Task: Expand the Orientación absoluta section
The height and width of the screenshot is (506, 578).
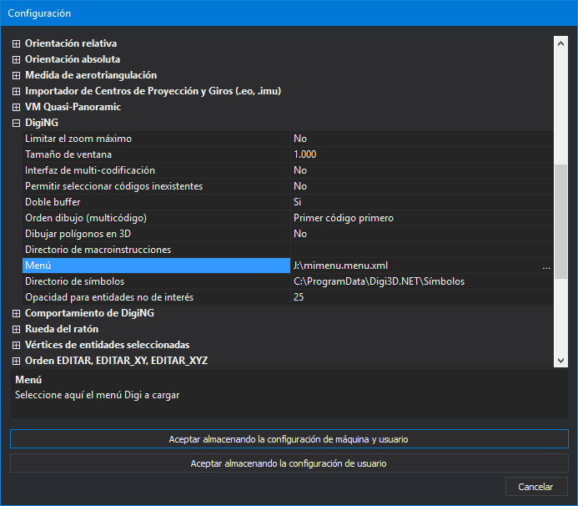Action: [16, 59]
